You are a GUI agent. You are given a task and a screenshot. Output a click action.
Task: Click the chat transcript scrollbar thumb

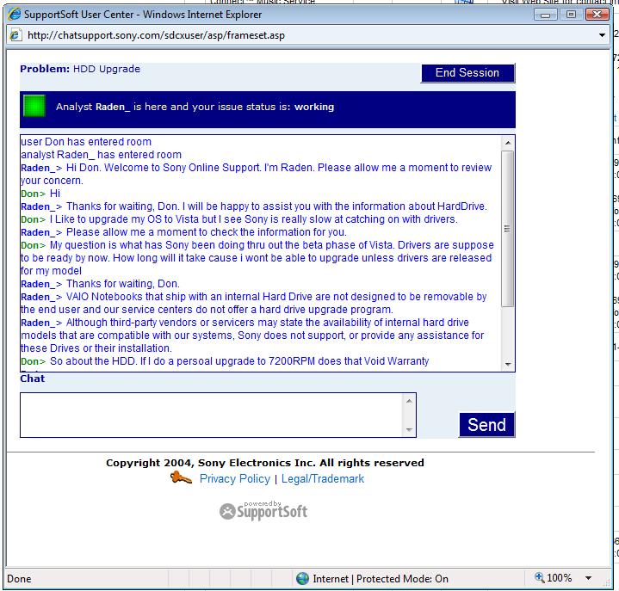coord(508,229)
